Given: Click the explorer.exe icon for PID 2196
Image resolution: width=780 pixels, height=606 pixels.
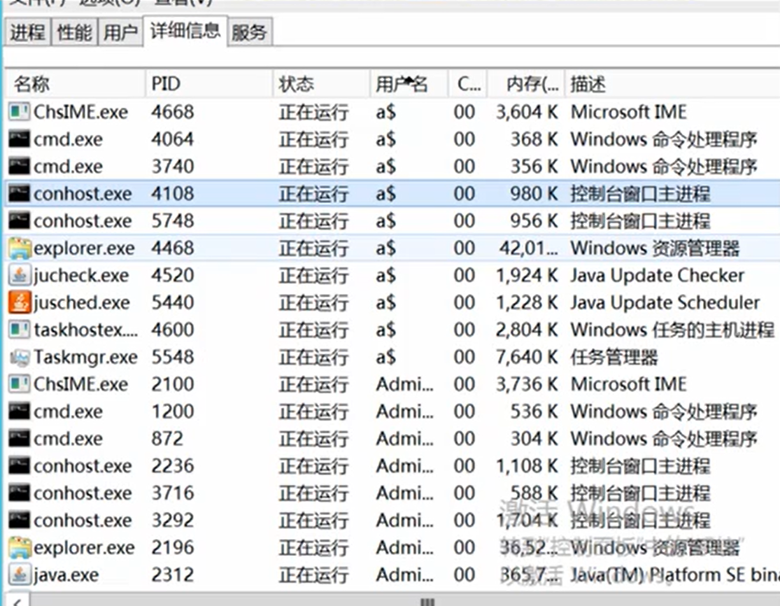Looking at the screenshot, I should (20, 547).
